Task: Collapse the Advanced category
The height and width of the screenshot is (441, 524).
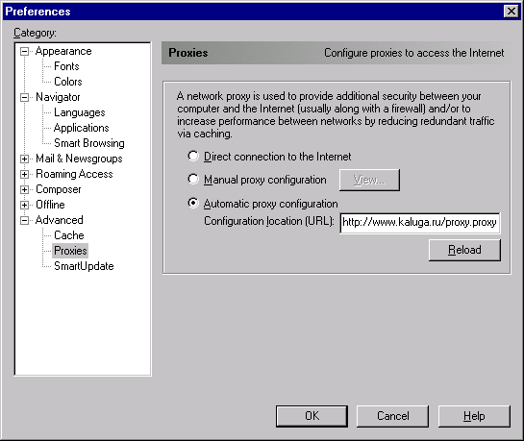Action: click(24, 220)
